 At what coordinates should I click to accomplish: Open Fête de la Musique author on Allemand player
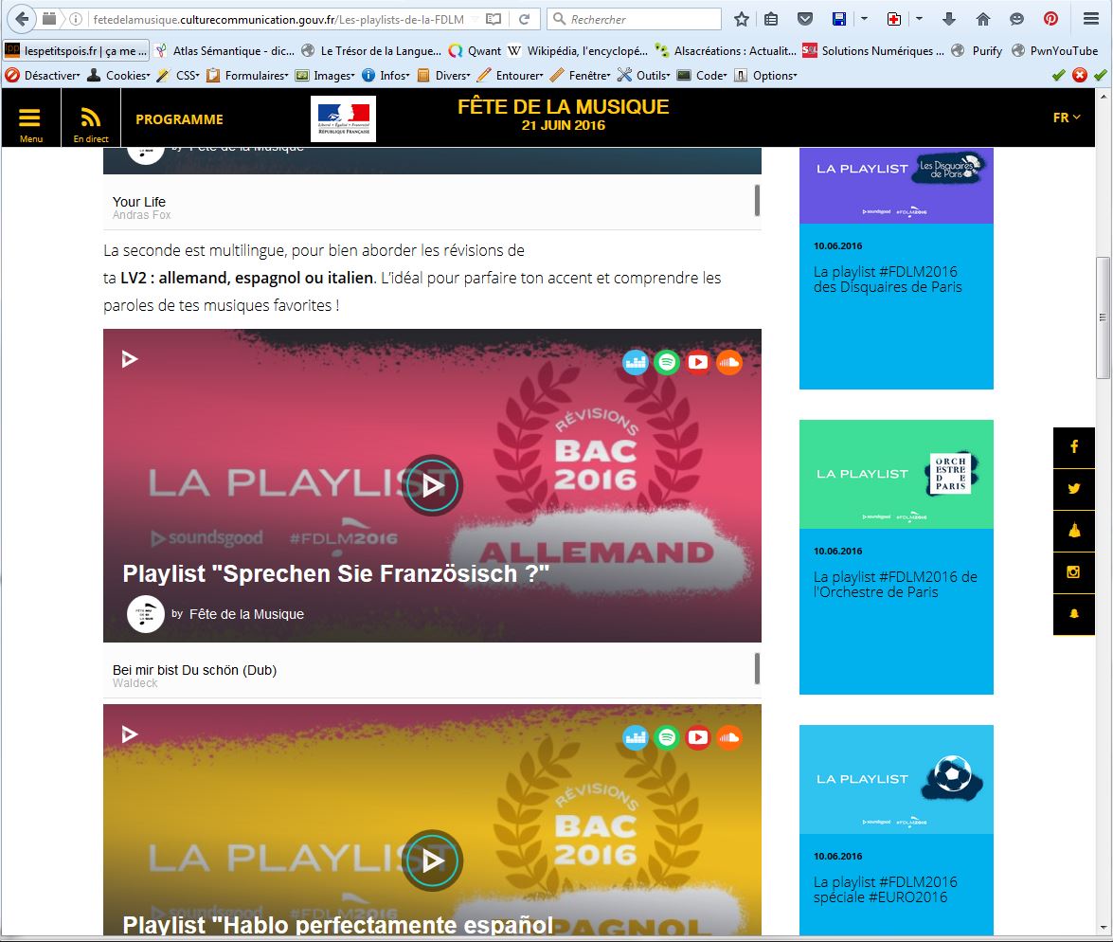click(246, 614)
